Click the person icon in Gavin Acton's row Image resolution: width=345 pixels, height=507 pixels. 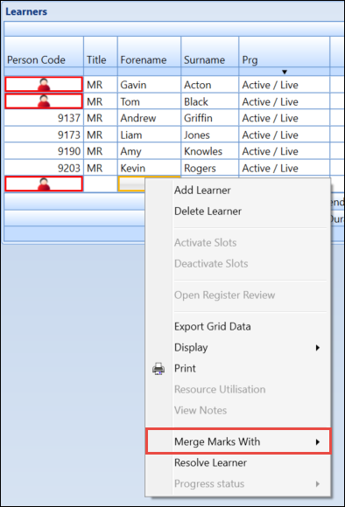point(44,85)
